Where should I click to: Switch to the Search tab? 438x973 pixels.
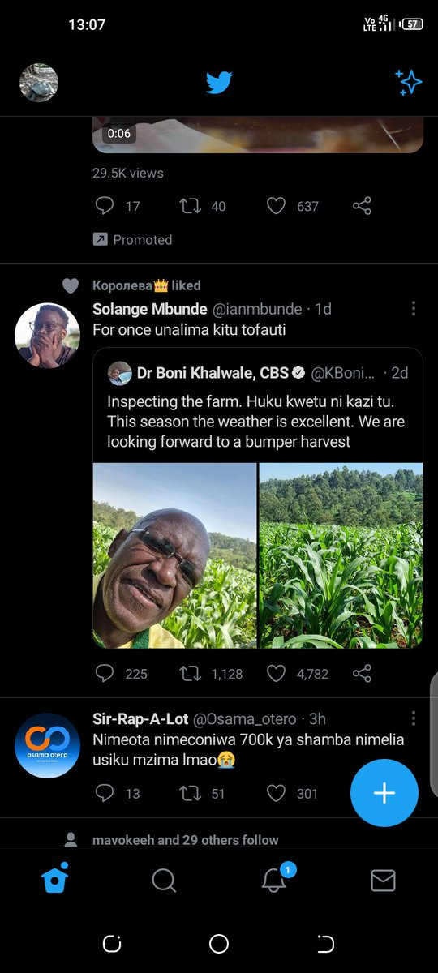(x=164, y=880)
